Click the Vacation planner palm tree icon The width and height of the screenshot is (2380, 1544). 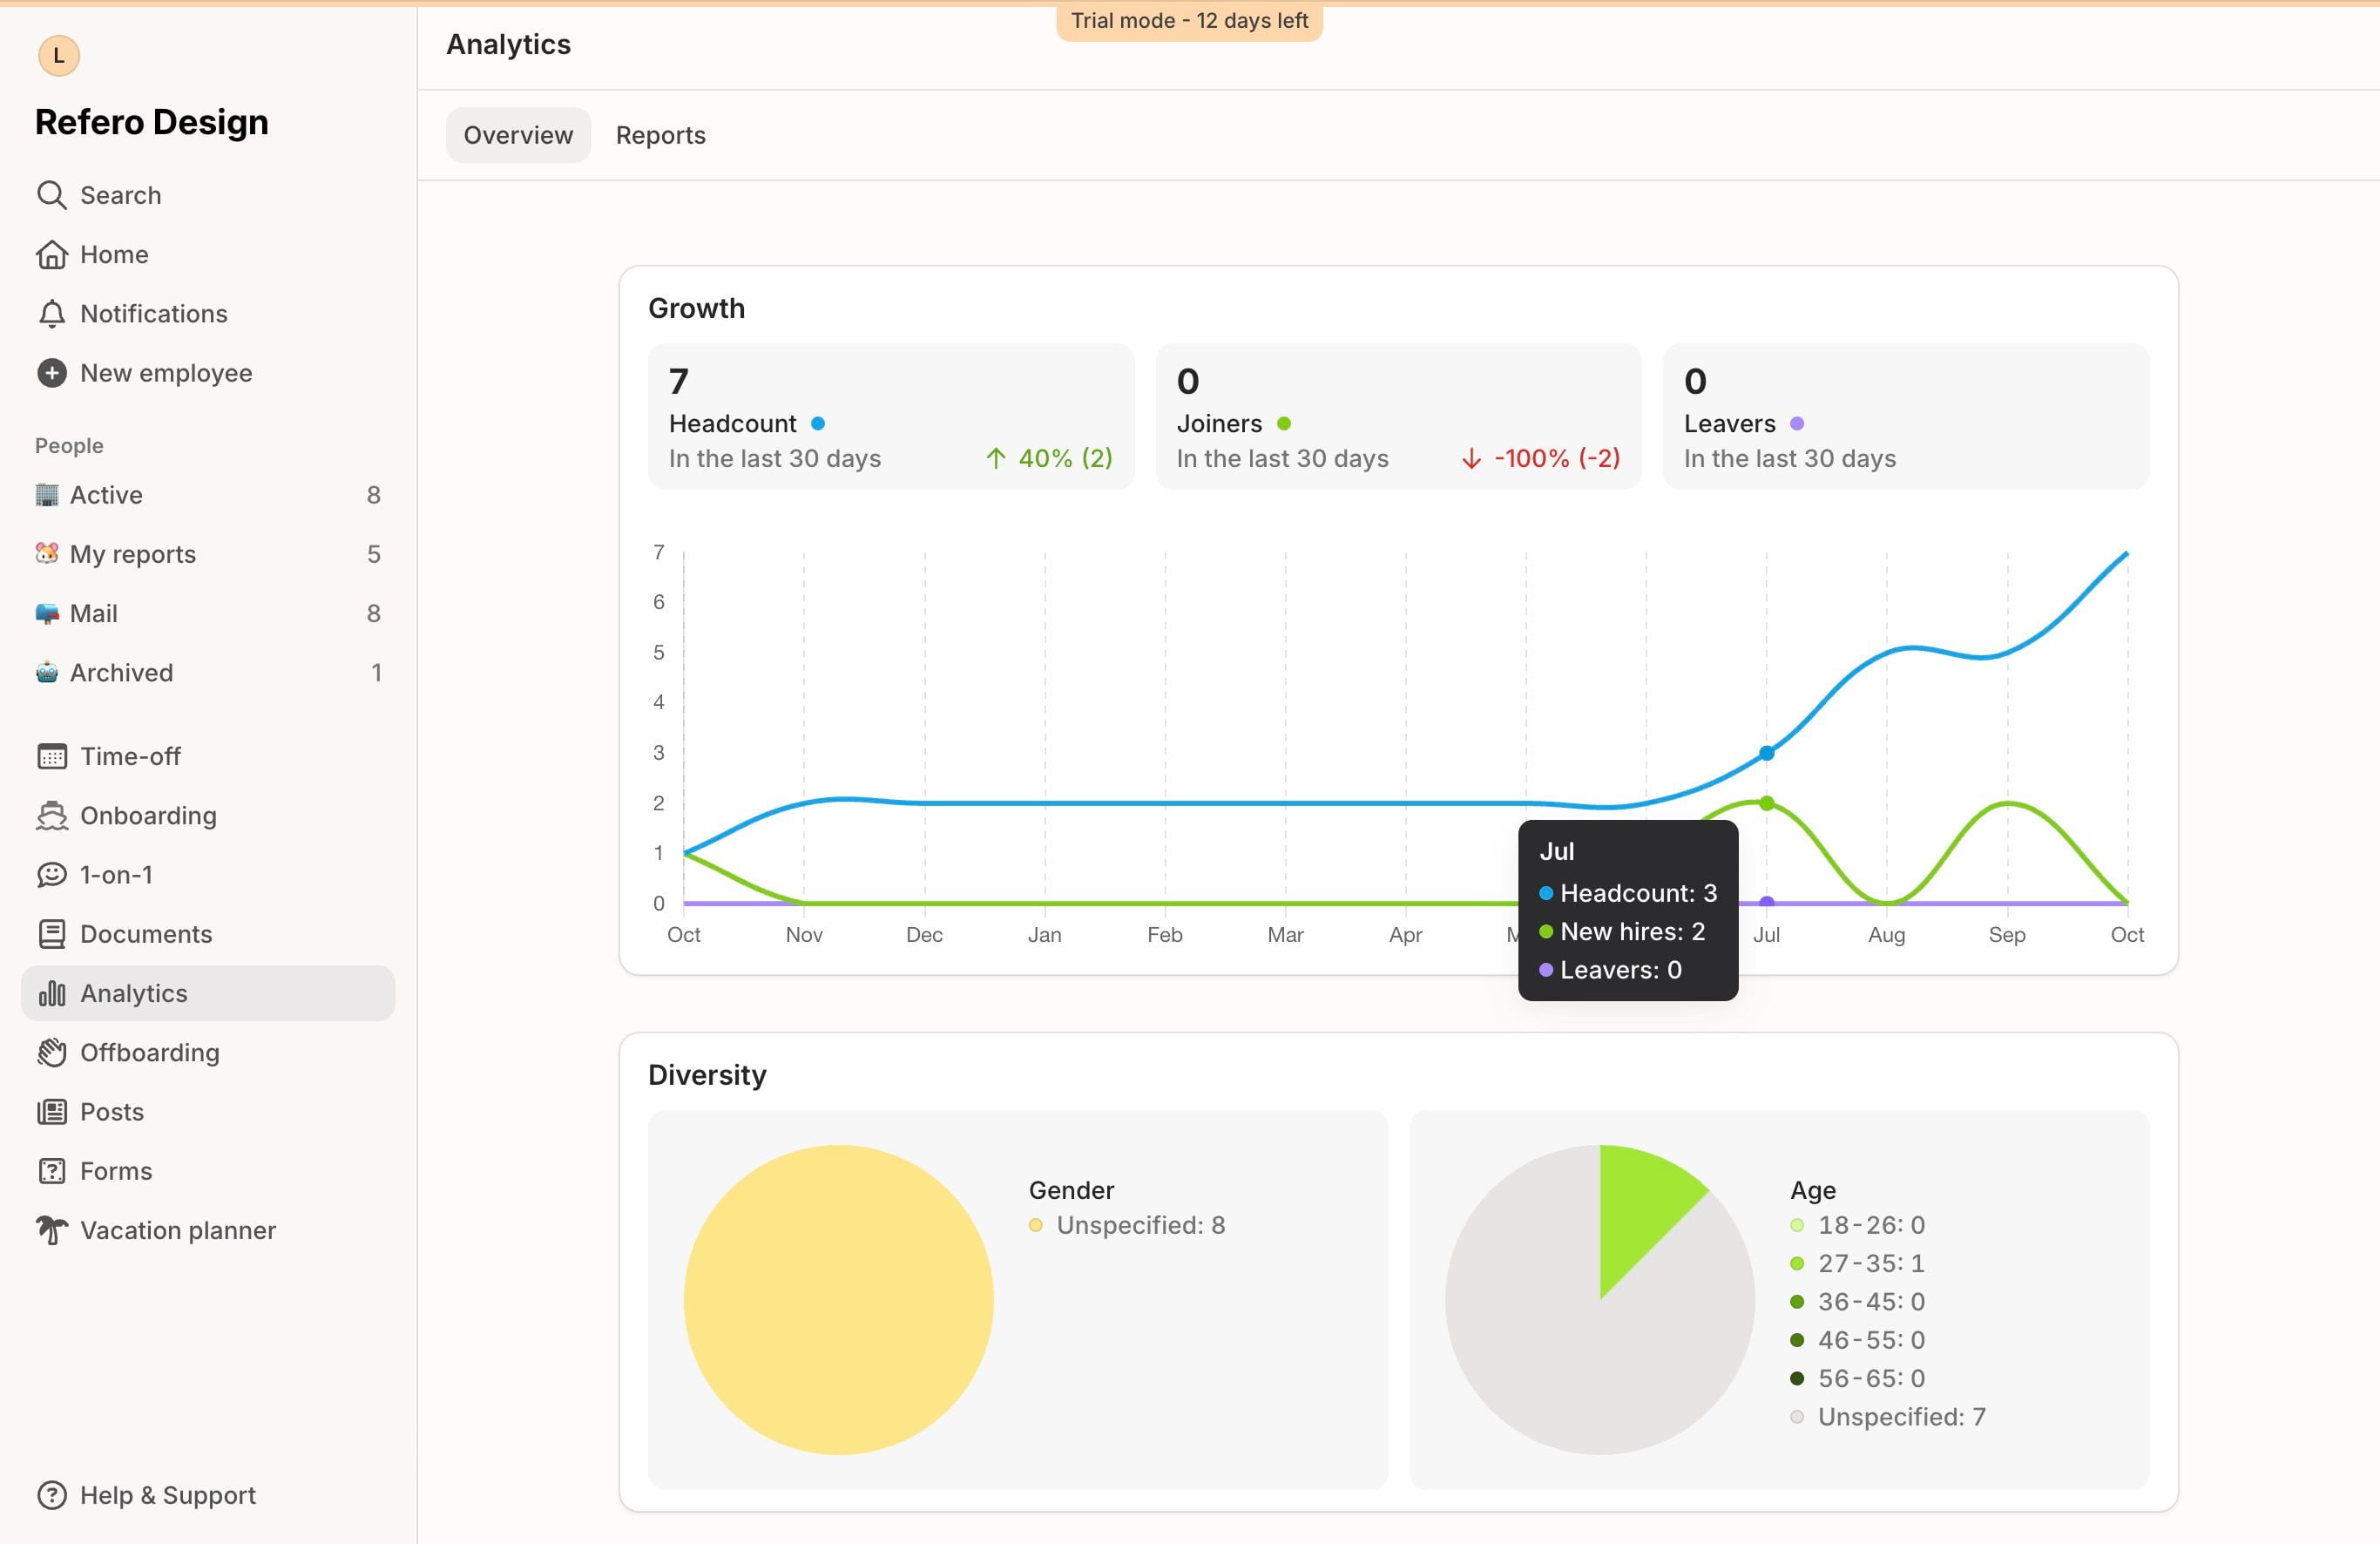[x=51, y=1230]
